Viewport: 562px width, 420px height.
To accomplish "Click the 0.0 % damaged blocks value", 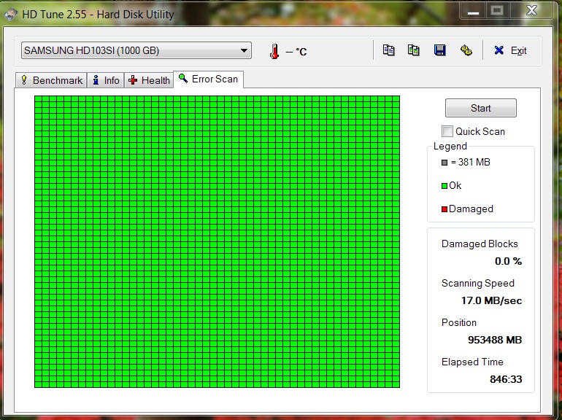I will coord(508,261).
